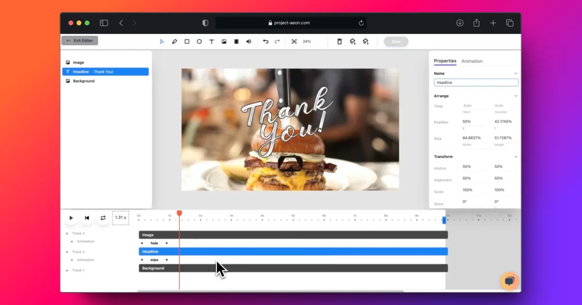
Task: Collapse the Arrange section chevron
Action: [516, 96]
